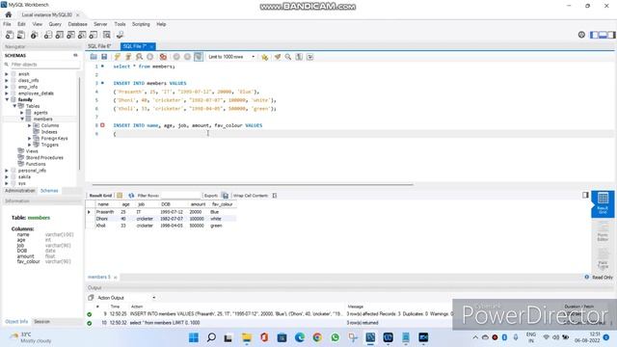617x347 pixels.
Task: Open SQL script file folder icon
Action: [94, 57]
